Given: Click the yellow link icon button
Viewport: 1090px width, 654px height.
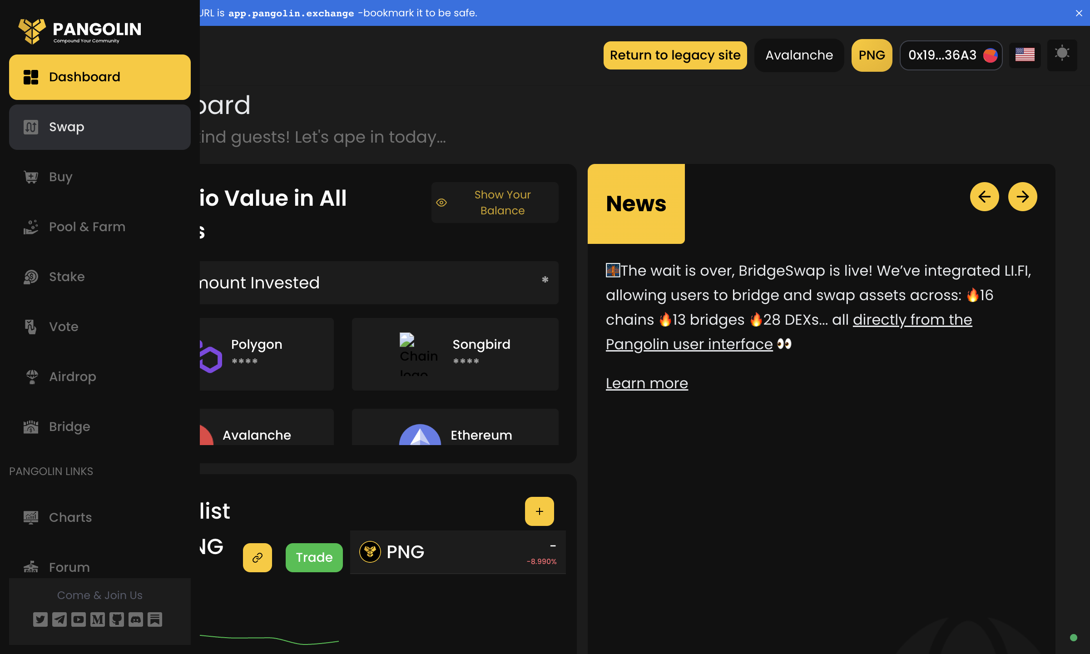Looking at the screenshot, I should [x=258, y=558].
